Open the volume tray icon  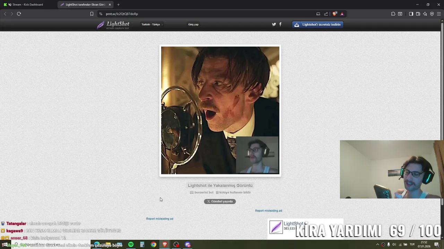point(394,245)
